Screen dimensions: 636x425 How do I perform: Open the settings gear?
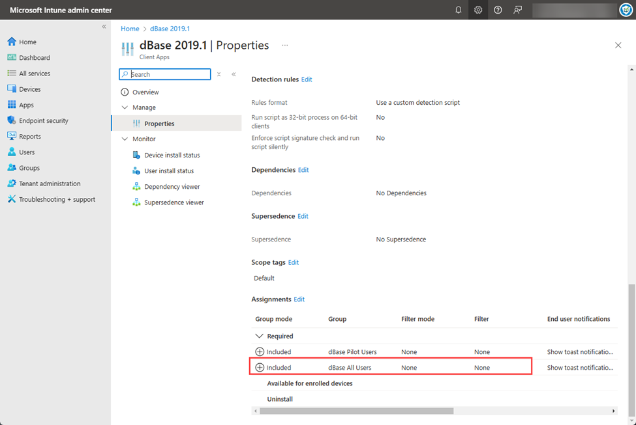477,10
